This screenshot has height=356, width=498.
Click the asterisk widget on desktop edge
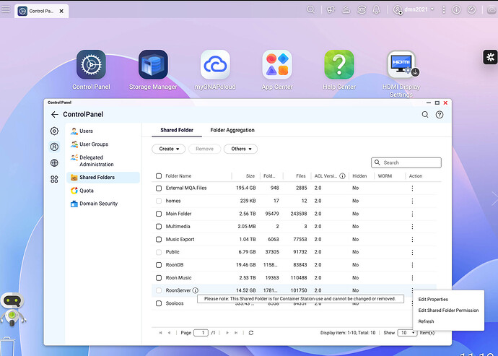(490, 57)
